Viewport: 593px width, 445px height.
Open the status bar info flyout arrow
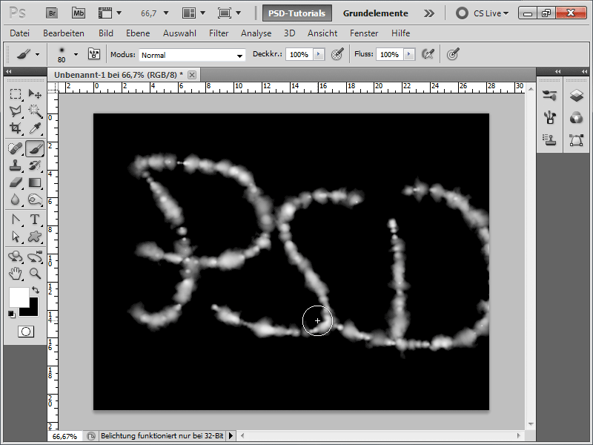point(231,436)
